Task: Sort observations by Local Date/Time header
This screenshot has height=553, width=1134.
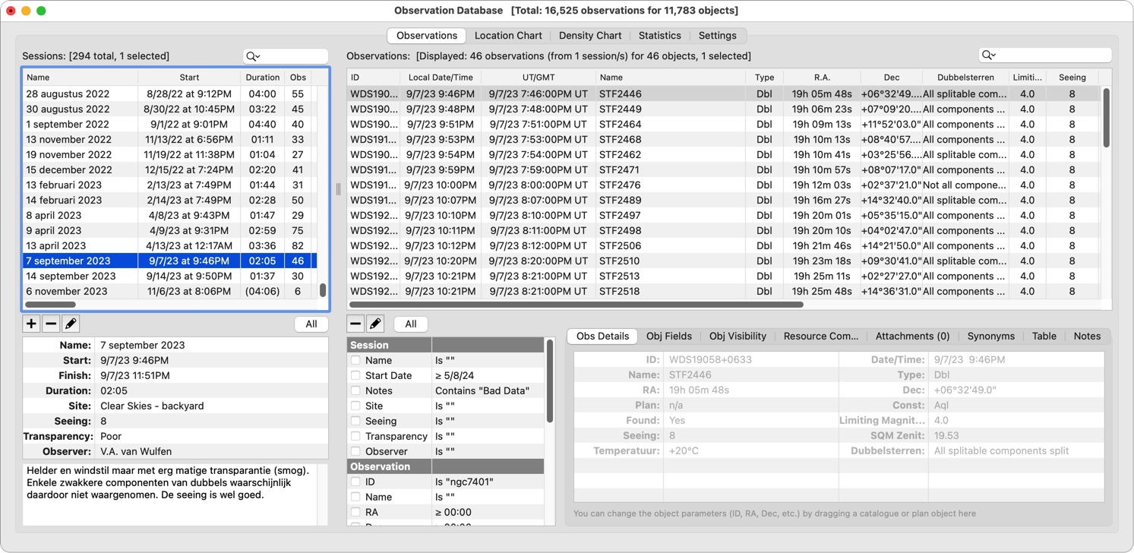Action: click(441, 77)
